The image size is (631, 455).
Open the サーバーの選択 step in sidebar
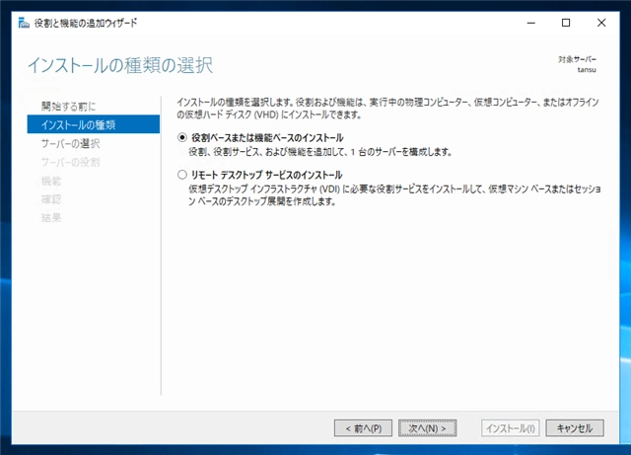(x=70, y=143)
